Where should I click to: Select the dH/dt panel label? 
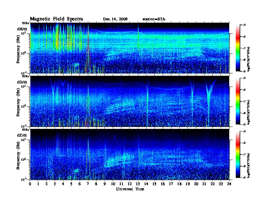tap(22, 29)
